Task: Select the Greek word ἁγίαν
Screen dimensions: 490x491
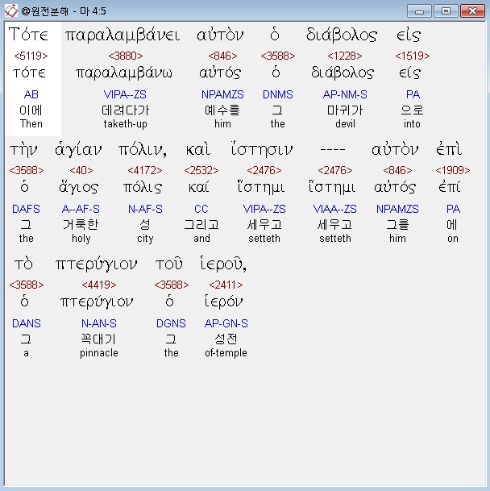Action: pyautogui.click(x=78, y=150)
